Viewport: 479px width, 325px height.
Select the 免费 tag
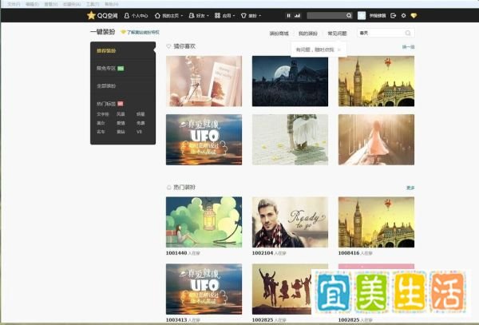(x=141, y=123)
